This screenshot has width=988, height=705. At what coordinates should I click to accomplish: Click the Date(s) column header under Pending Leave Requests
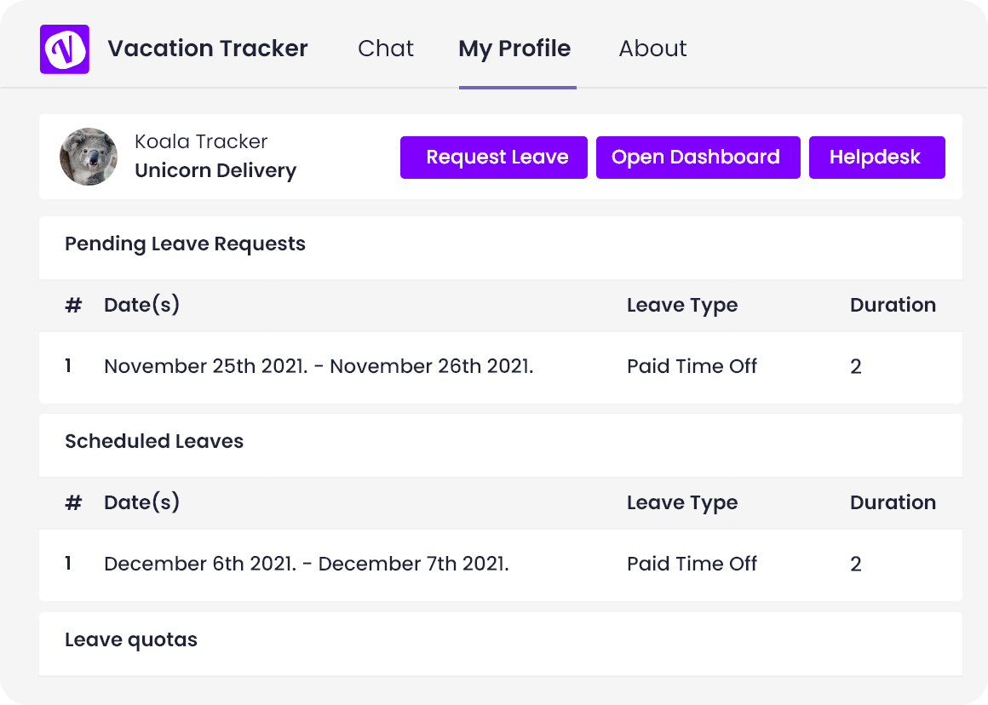point(141,305)
